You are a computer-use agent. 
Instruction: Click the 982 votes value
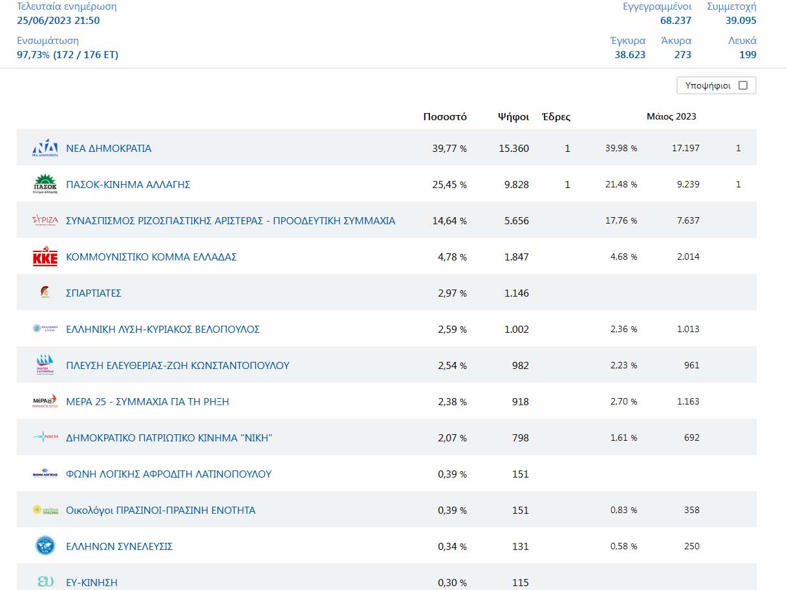point(521,365)
